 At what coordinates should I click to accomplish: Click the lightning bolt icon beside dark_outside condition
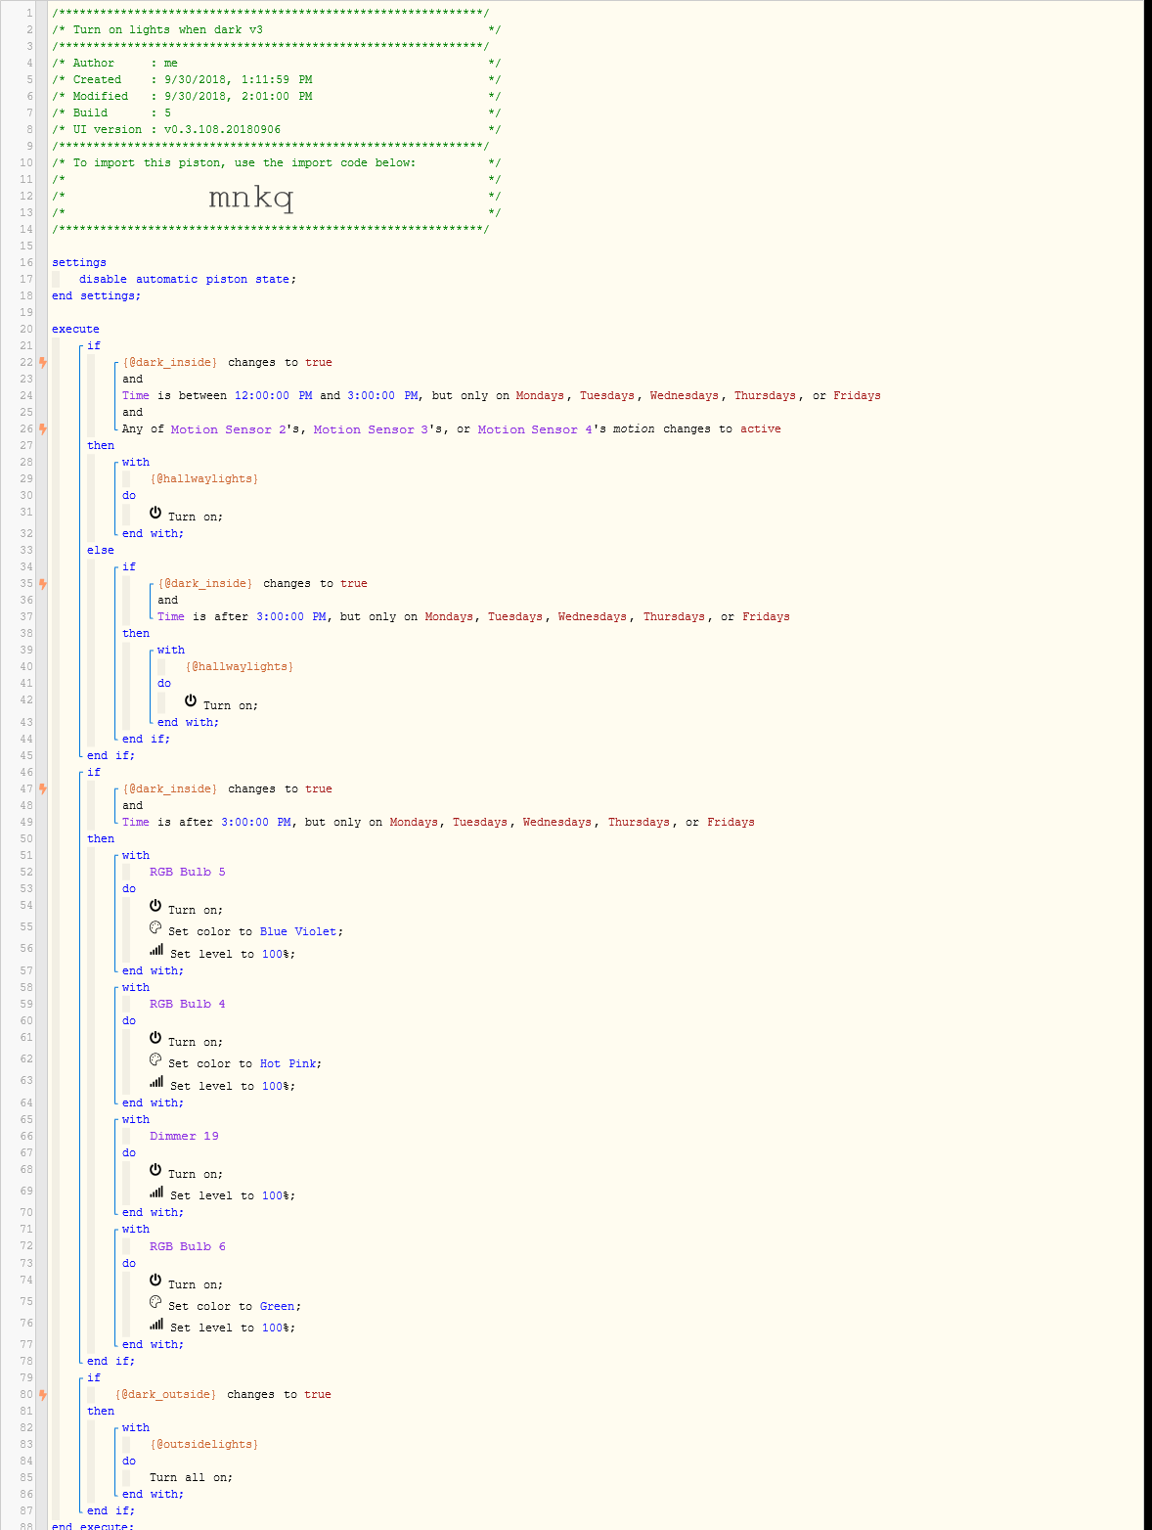click(43, 1394)
